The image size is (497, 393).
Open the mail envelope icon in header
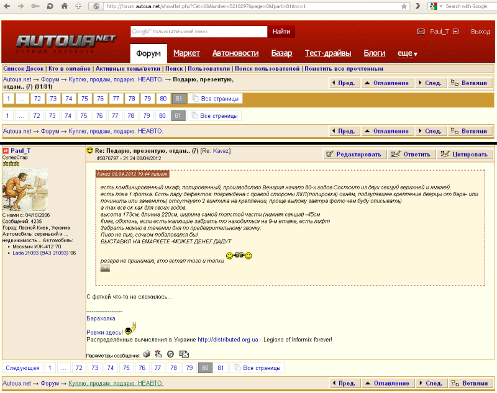(x=421, y=32)
